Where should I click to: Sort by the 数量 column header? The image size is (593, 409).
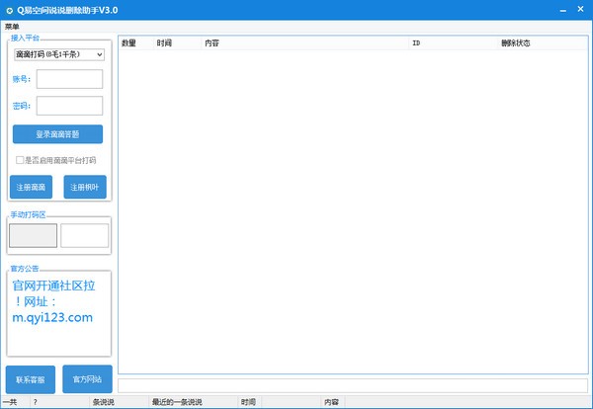128,43
